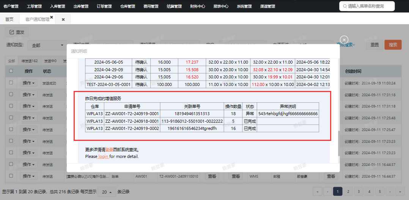Click application number ZZ-AW001-72-240918-0001
The width and height of the screenshot is (409, 200).
coord(132,121)
